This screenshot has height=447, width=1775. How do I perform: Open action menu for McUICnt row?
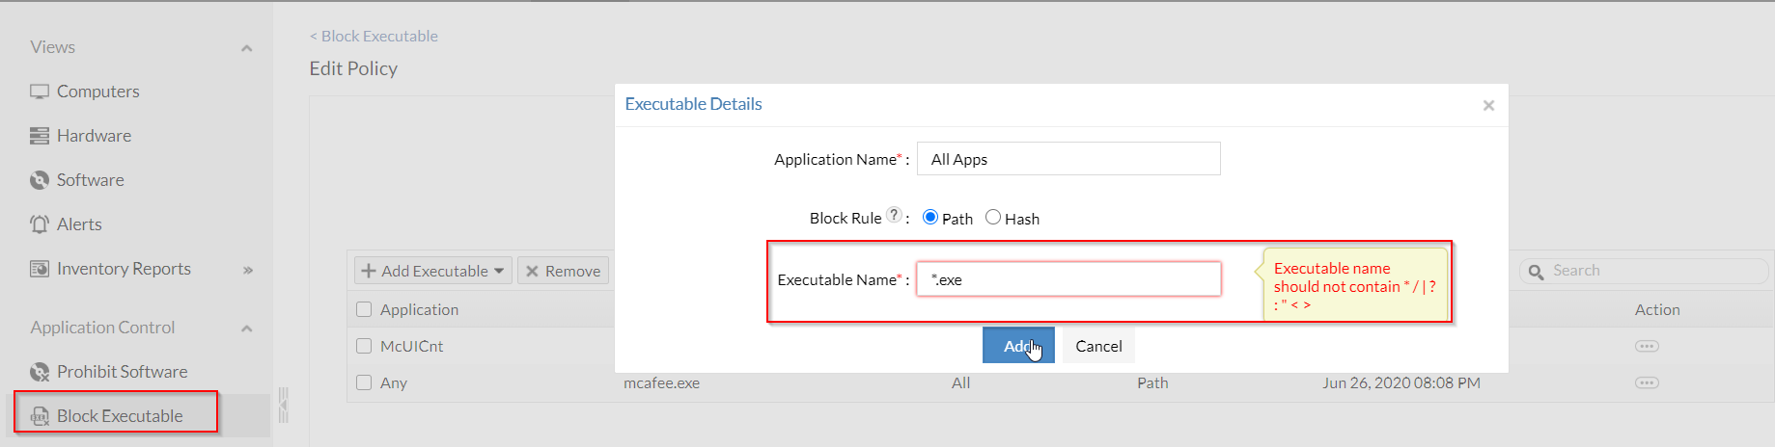pos(1647,346)
